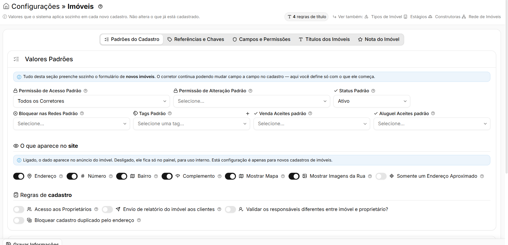Click help icon beside Permissão de Acesso Padrão
This screenshot has height=245, width=508.
click(86, 91)
